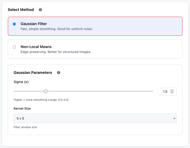Click the Sigma slider handle
Image resolution: width=190 pixels, height=148 pixels.
coord(46,91)
